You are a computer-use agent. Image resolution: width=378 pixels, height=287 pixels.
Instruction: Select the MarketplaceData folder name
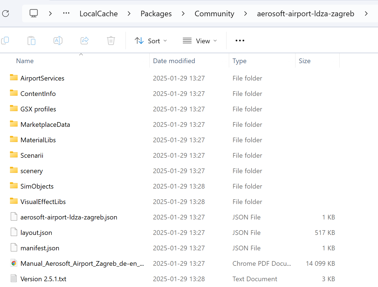point(45,125)
